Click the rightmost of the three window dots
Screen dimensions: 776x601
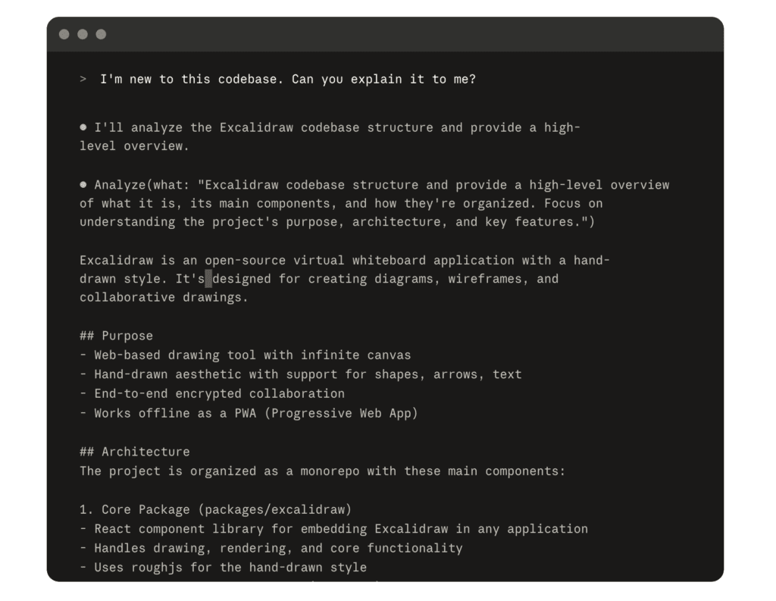tap(101, 34)
